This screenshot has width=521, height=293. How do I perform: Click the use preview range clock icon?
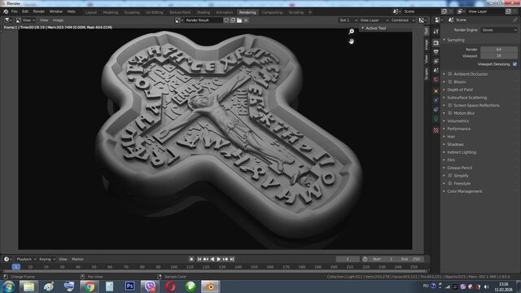(x=365, y=259)
